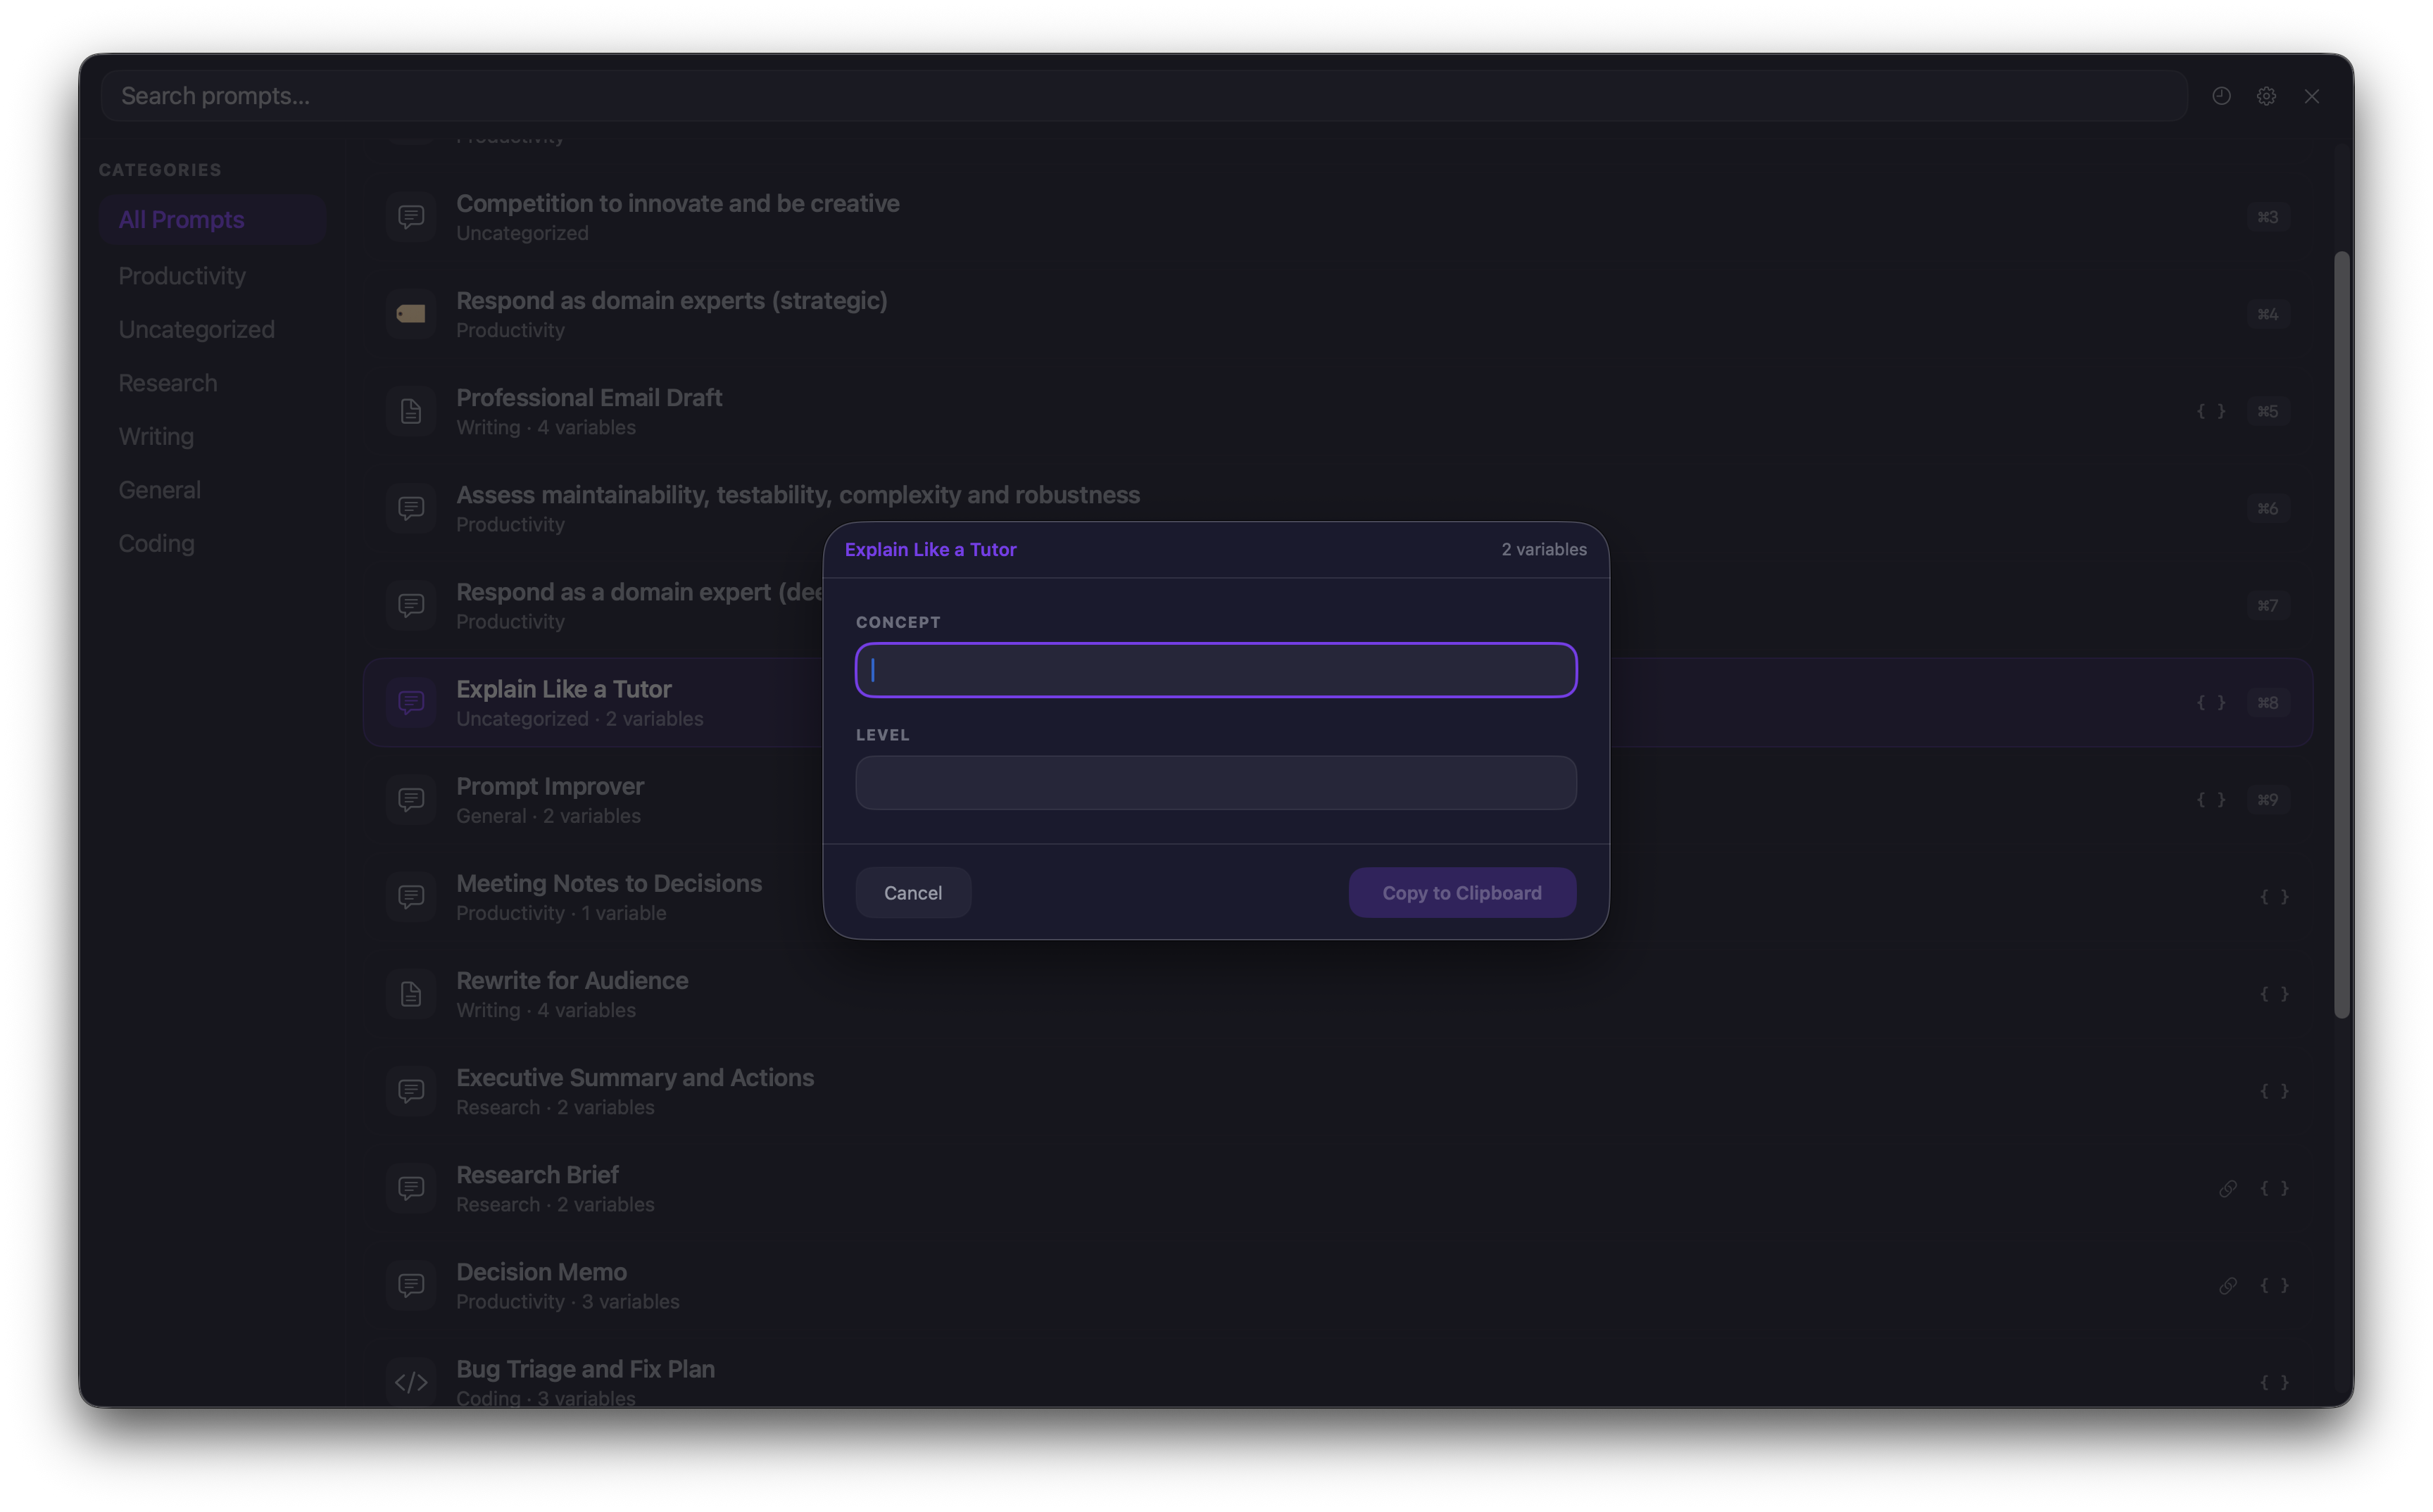Open settings gear icon

(2266, 96)
